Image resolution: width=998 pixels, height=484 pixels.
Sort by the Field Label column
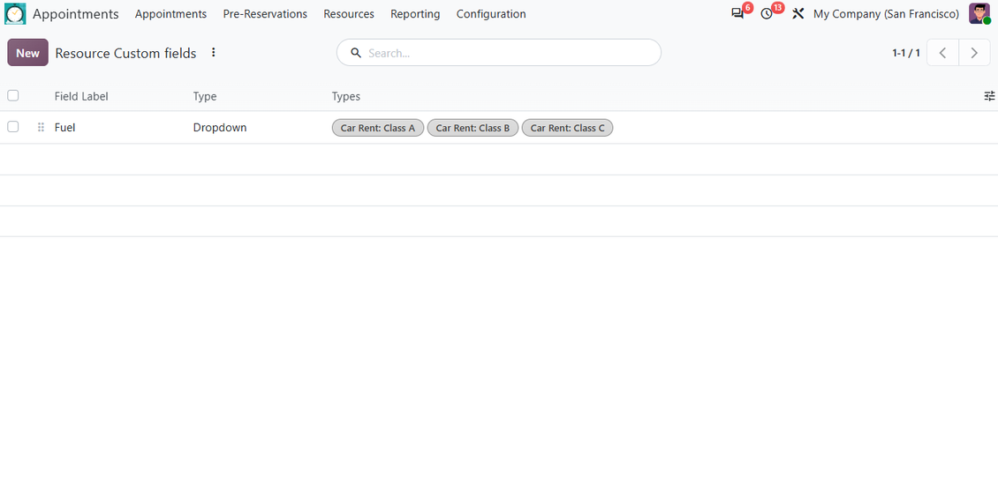click(x=81, y=97)
